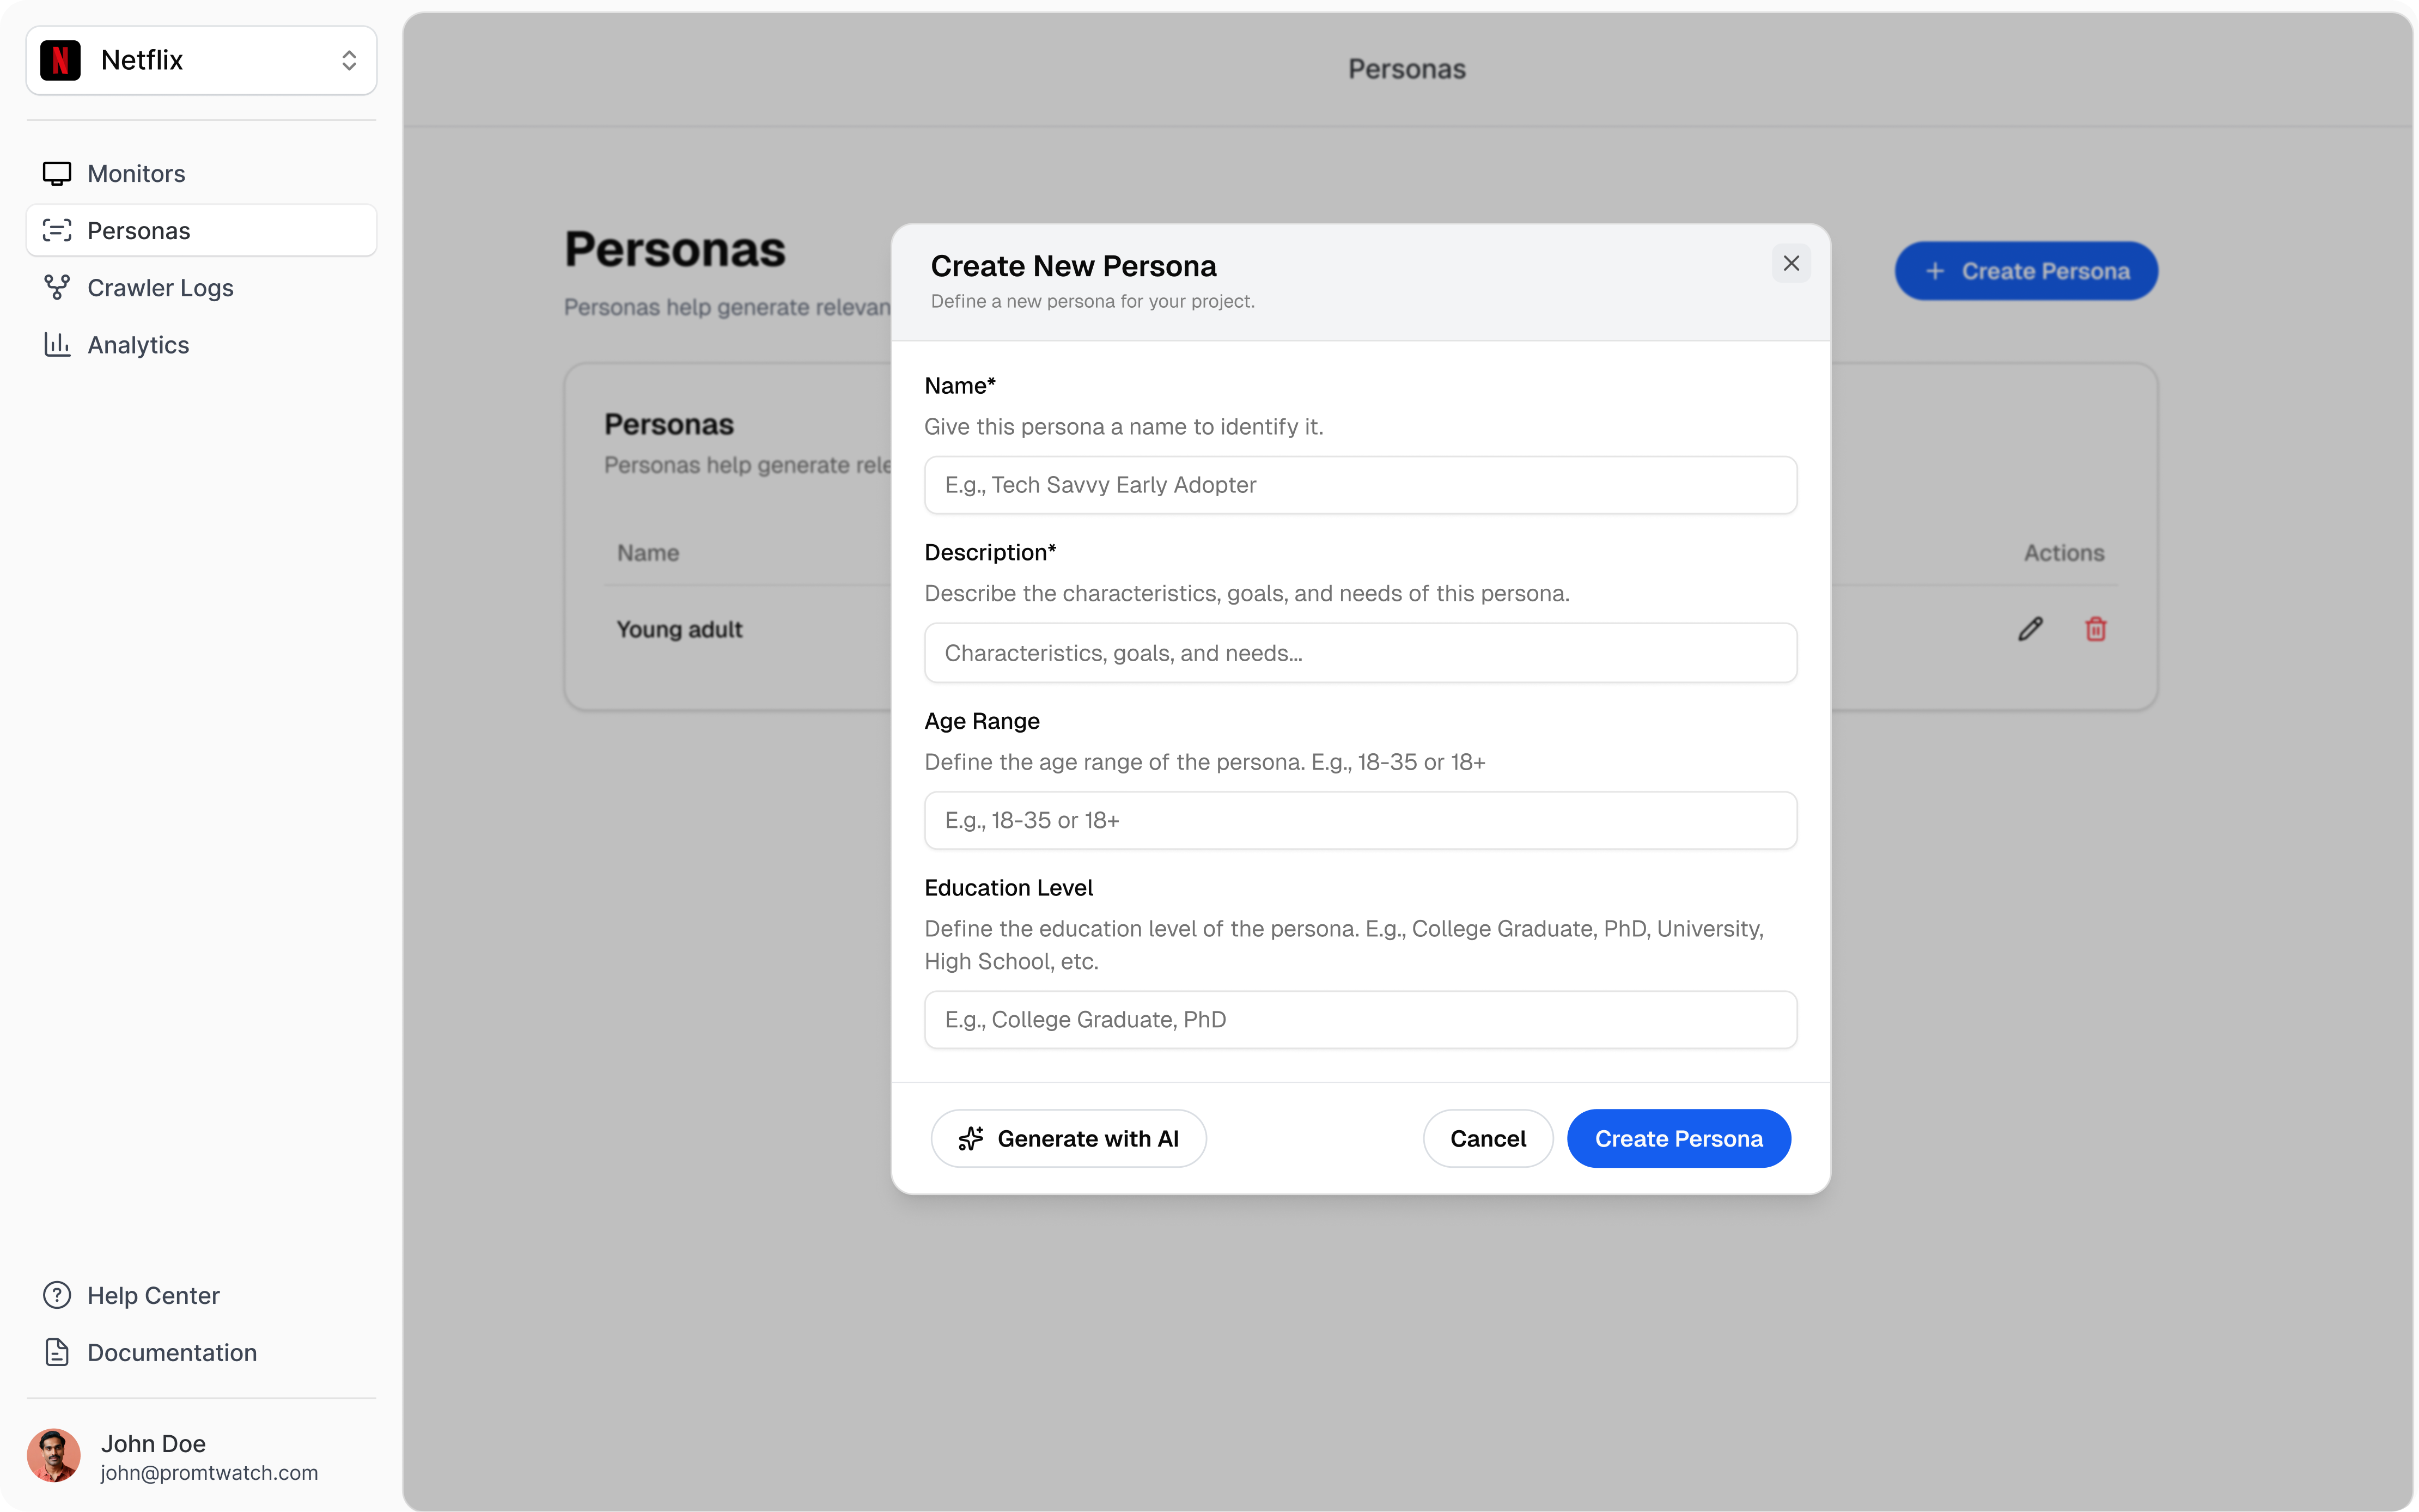Click the Education Level input field

tap(1360, 1019)
